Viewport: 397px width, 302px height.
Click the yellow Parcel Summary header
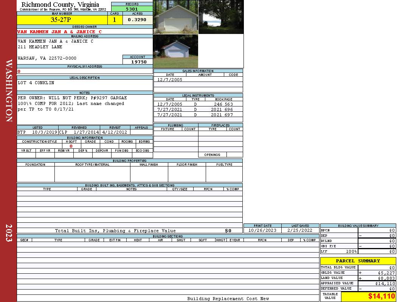coord(358,261)
